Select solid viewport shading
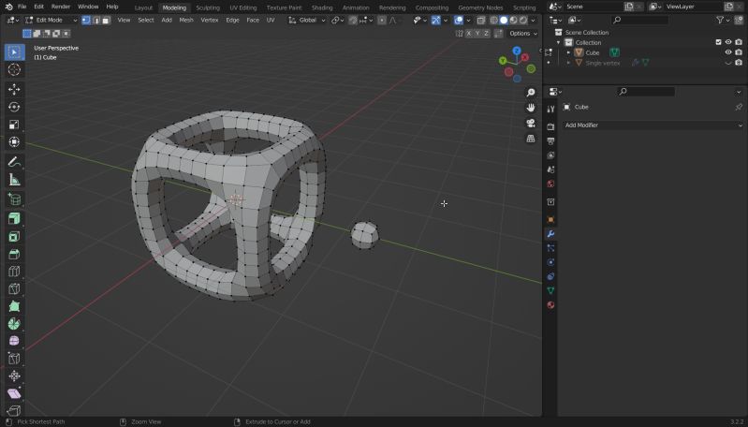The height and width of the screenshot is (427, 748). pyautogui.click(x=504, y=20)
